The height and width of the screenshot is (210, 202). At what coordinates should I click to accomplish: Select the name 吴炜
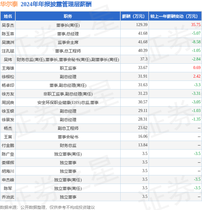[x=8, y=60]
